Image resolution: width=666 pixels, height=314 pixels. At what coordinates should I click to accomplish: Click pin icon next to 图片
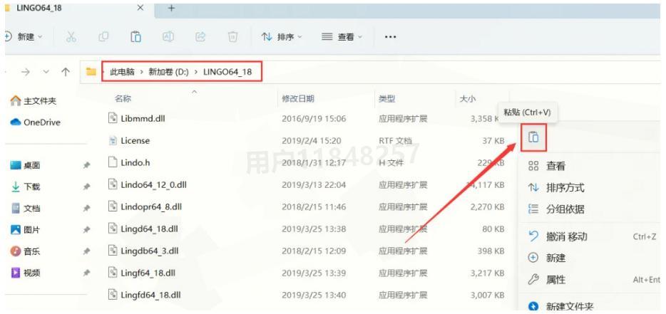(87, 230)
